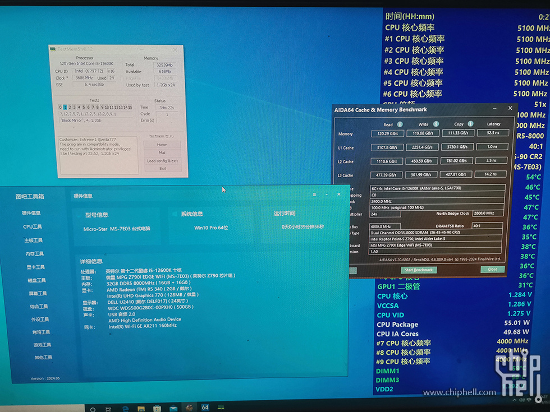
Task: Click the 6C+4c Intel Core i5-12600K field
Action: pos(437,188)
